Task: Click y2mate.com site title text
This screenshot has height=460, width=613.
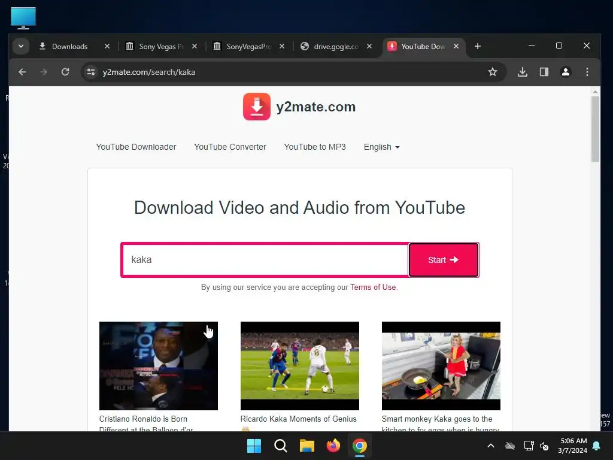Action: (316, 107)
